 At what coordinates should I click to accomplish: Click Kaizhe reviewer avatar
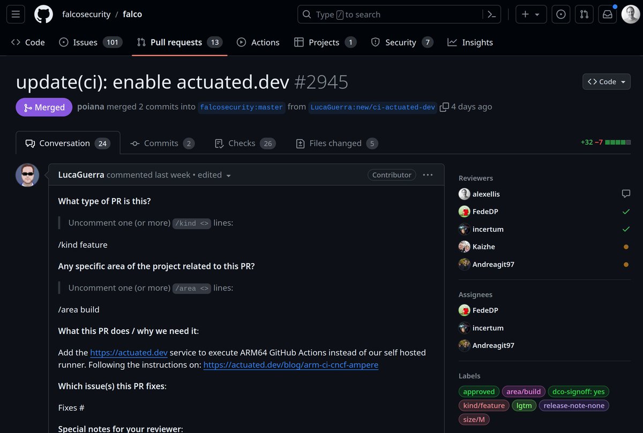coord(465,247)
